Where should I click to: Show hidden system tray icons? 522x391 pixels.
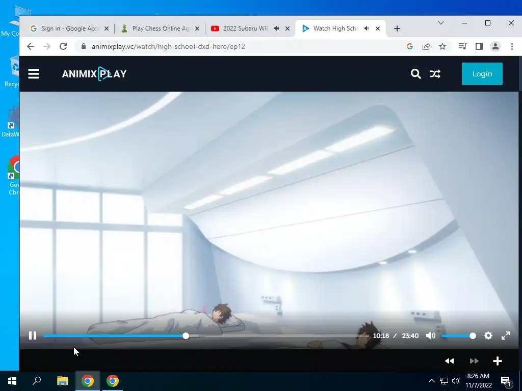tap(431, 381)
